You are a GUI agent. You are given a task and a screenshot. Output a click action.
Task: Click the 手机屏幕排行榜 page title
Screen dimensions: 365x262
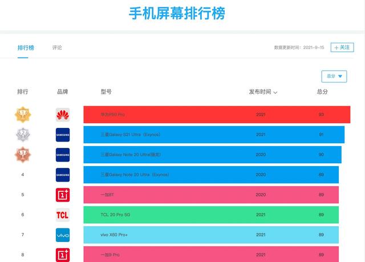(177, 13)
